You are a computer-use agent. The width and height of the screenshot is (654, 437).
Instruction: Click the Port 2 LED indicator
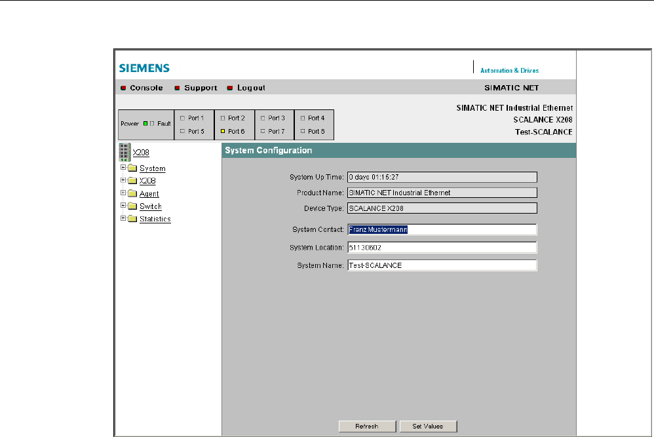(223, 118)
